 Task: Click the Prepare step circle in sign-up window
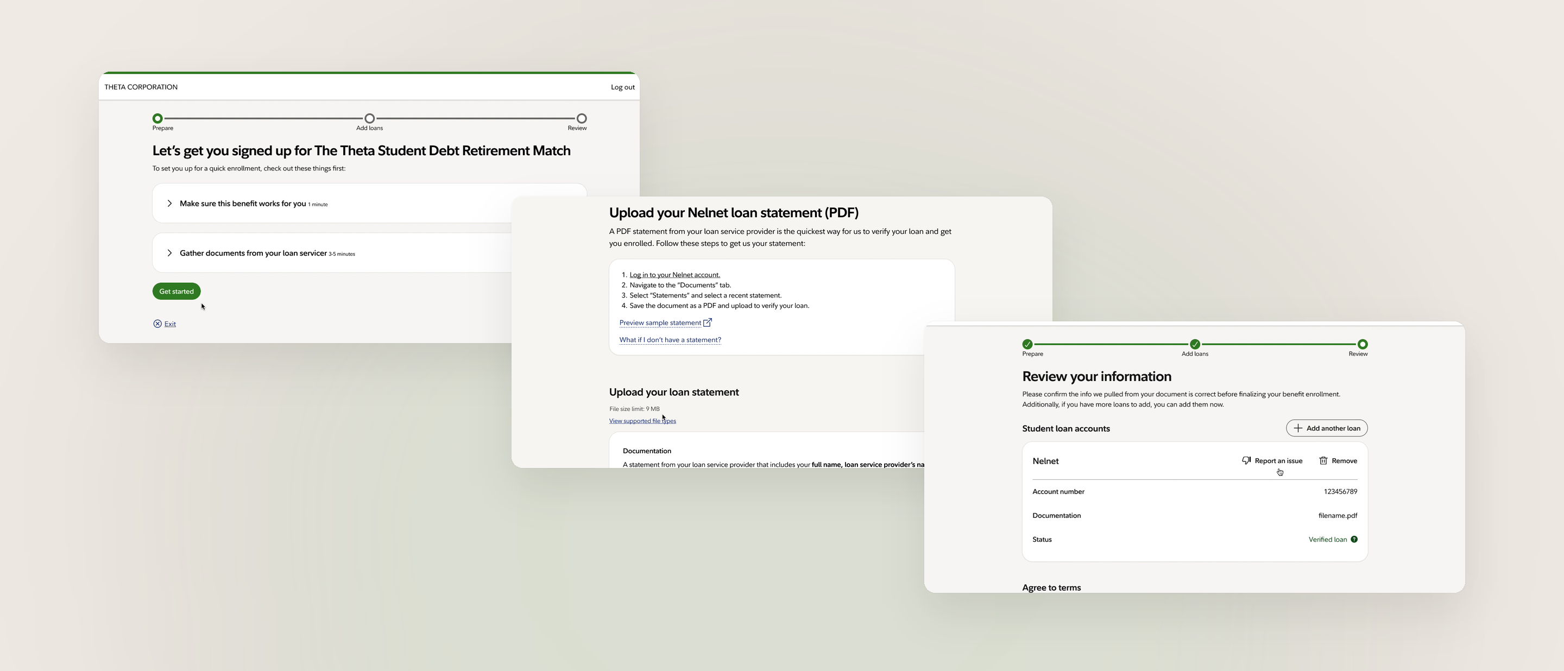click(157, 118)
